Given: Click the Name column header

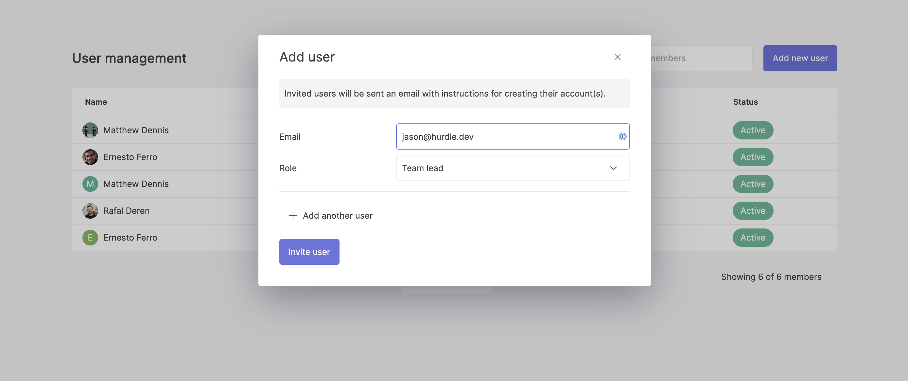Looking at the screenshot, I should tap(96, 102).
